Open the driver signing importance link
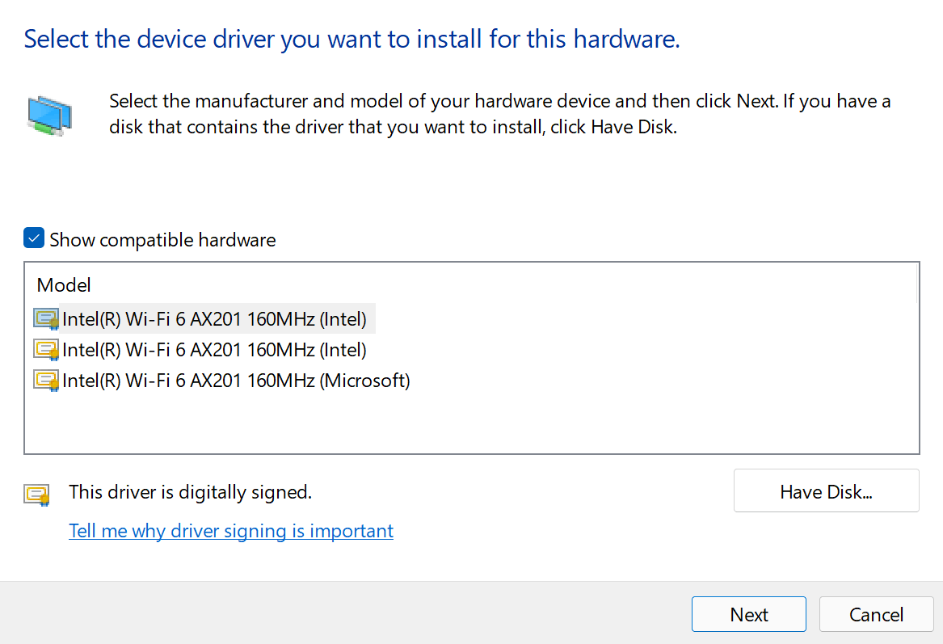 (231, 530)
